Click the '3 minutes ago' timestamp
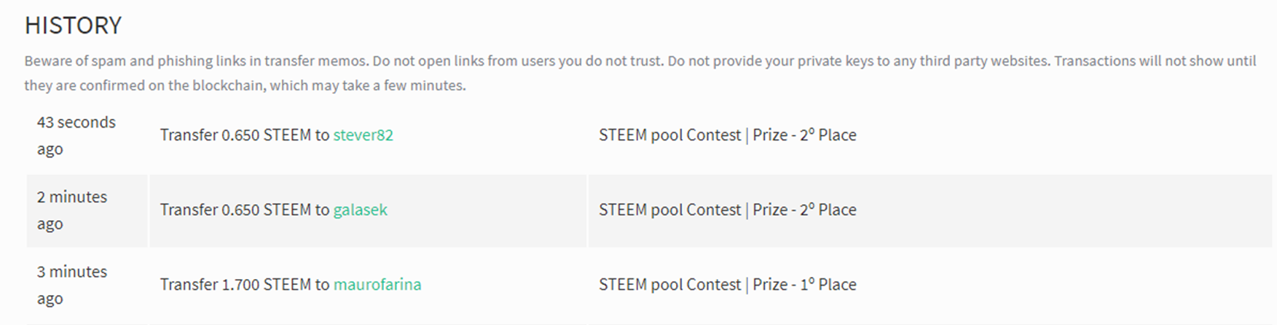This screenshot has width=1277, height=325. tap(72, 285)
